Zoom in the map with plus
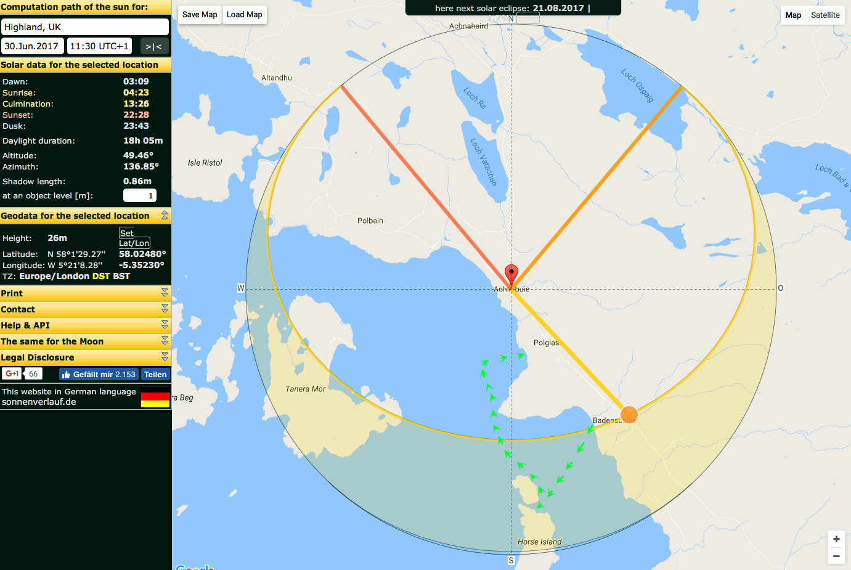 pos(836,539)
